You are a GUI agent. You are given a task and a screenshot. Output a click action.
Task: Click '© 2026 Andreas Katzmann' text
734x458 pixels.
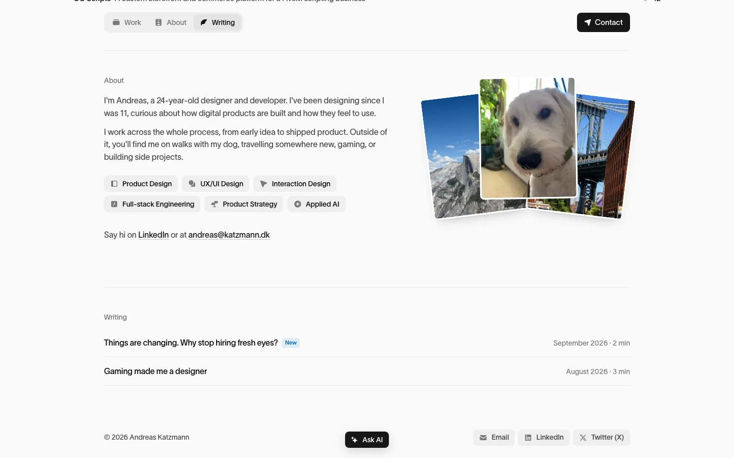[147, 437]
